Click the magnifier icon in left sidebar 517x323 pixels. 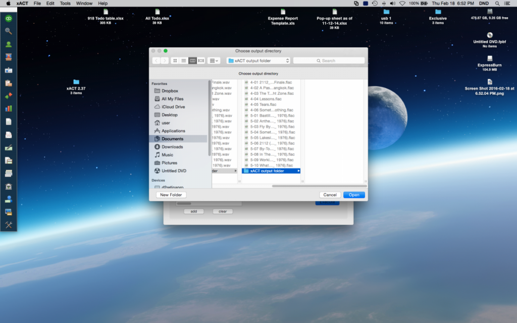pyautogui.click(x=9, y=31)
